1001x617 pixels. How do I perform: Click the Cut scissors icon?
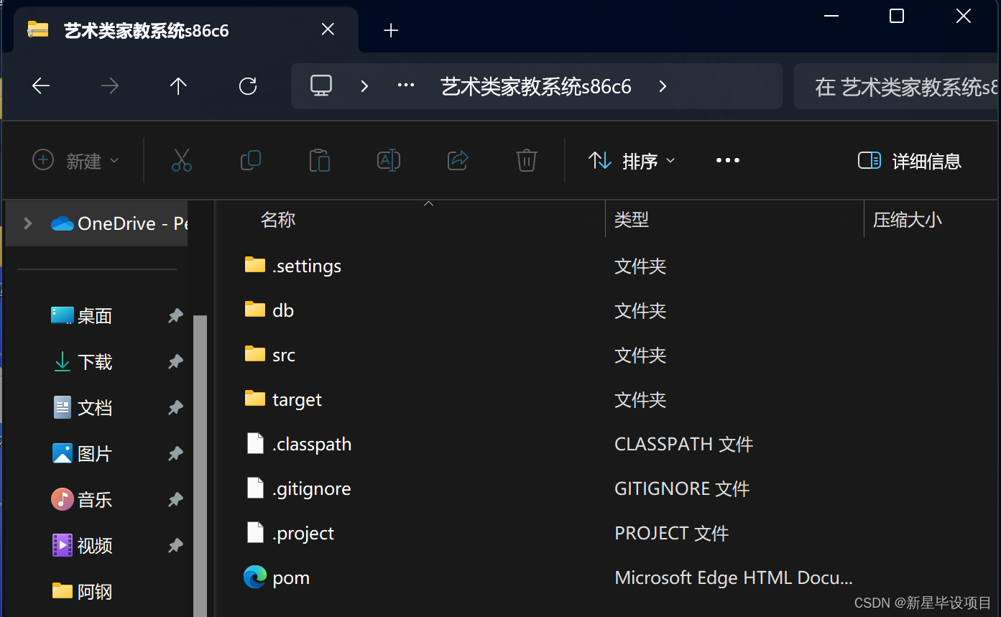click(x=182, y=160)
